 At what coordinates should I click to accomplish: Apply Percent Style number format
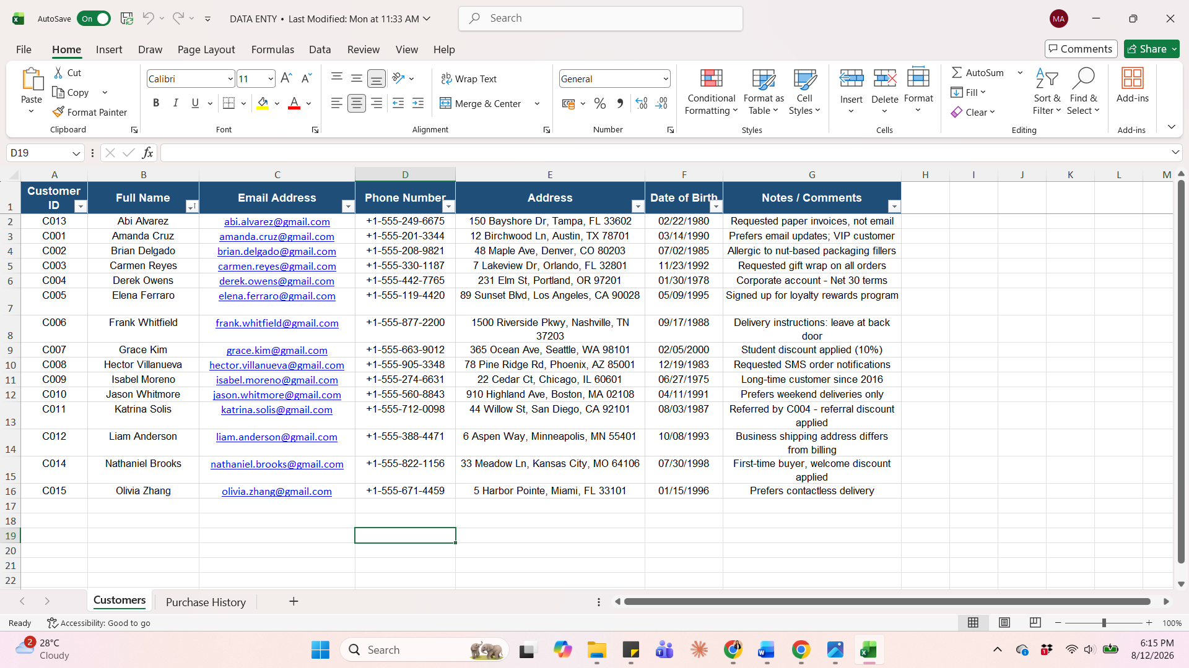tap(599, 103)
